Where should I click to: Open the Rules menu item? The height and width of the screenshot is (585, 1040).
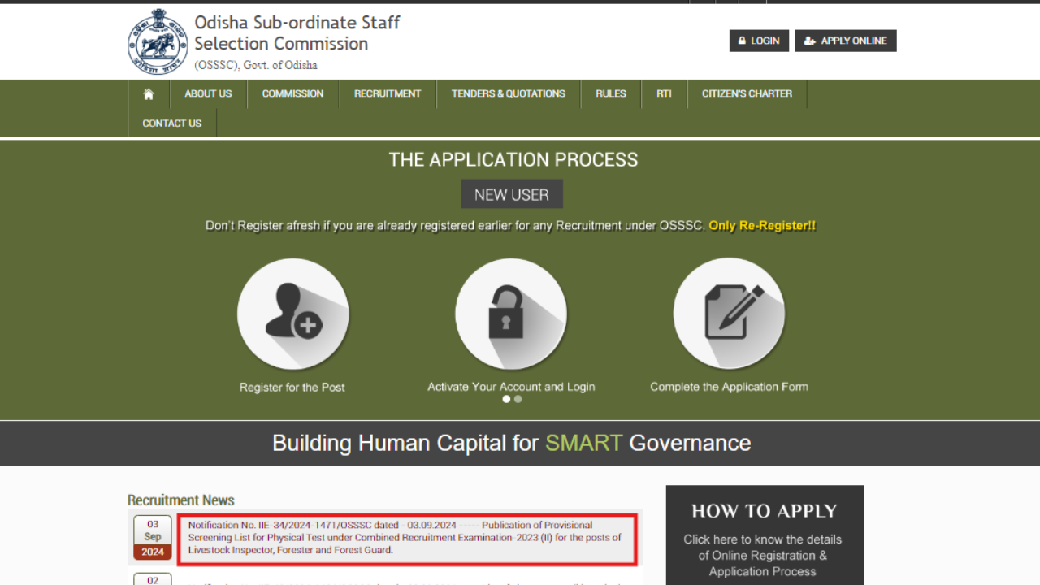tap(610, 94)
